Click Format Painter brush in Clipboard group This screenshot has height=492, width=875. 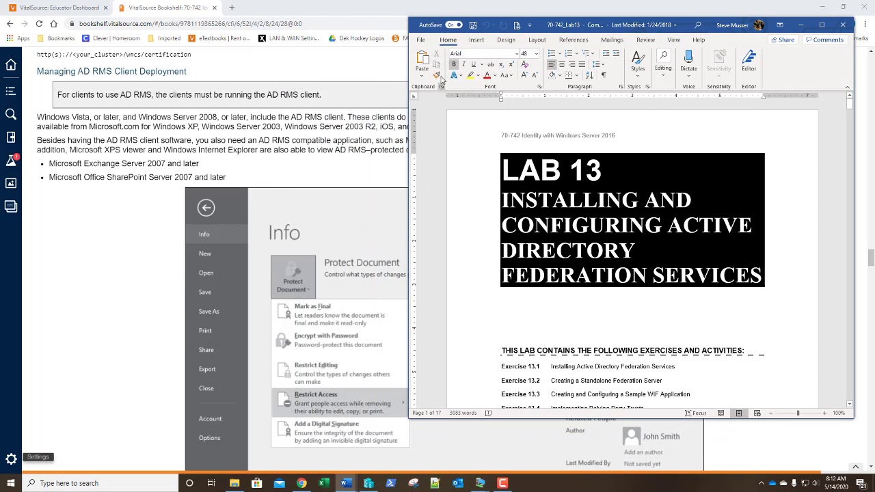click(436, 74)
